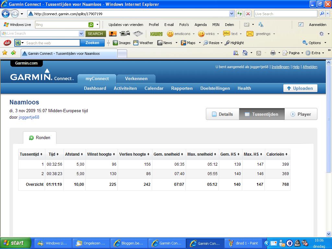
Task: Click the Live Search magnifier icon
Action: pyautogui.click(x=322, y=14)
